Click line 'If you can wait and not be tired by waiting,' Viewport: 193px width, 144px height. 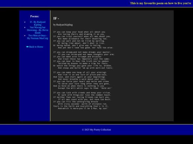[79, 41]
